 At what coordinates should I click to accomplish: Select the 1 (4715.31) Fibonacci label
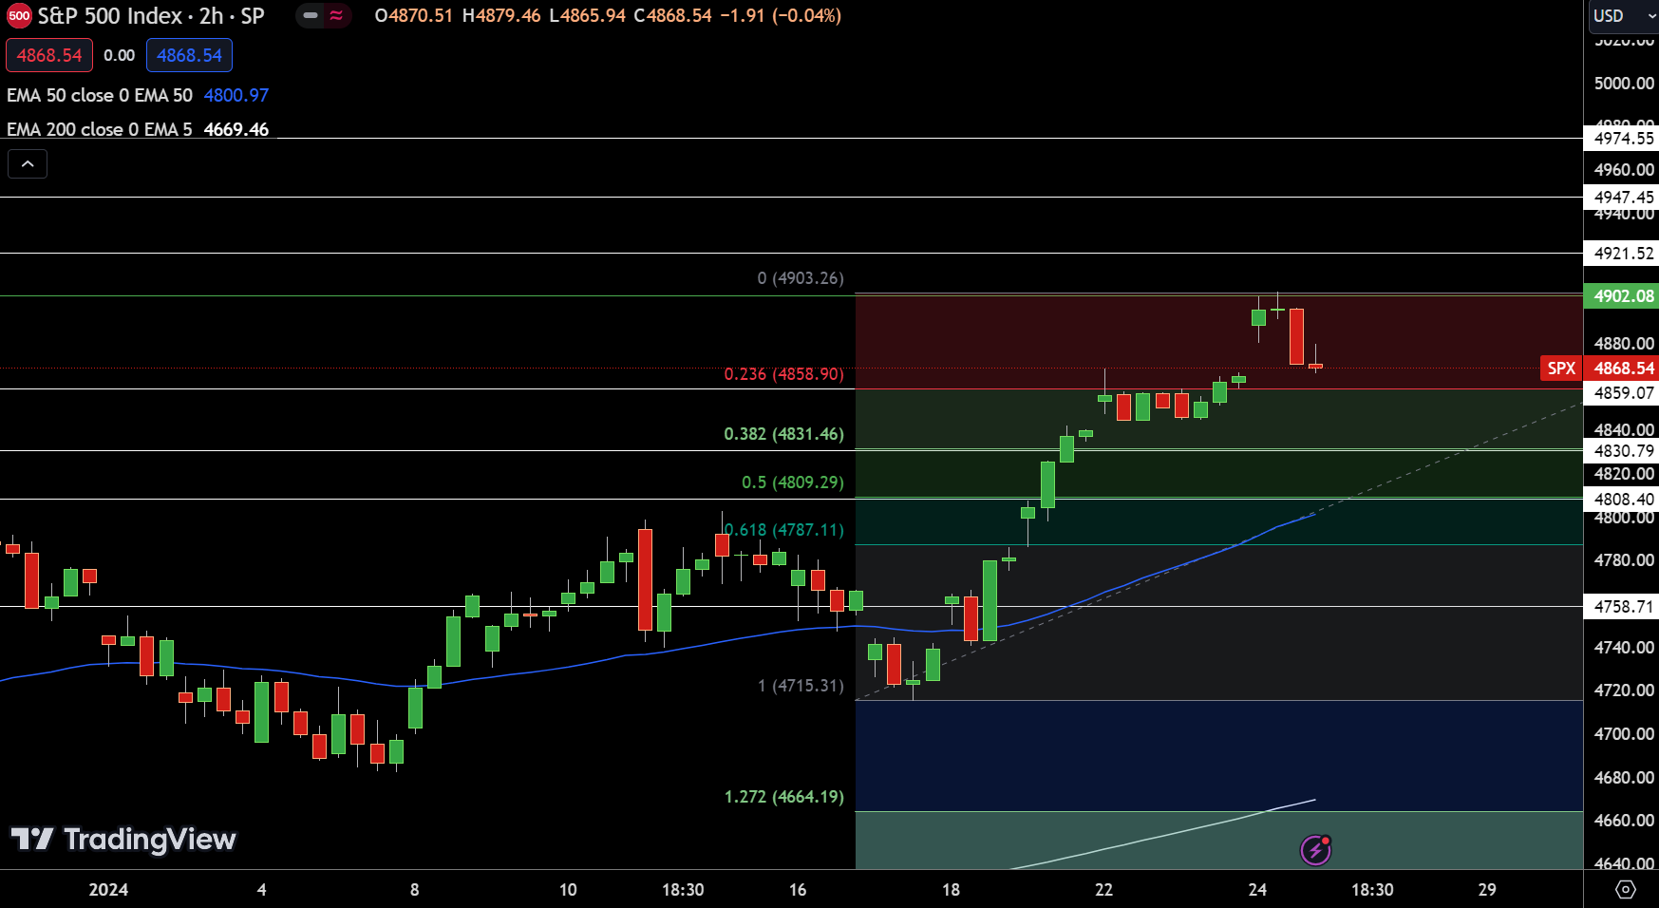[801, 686]
